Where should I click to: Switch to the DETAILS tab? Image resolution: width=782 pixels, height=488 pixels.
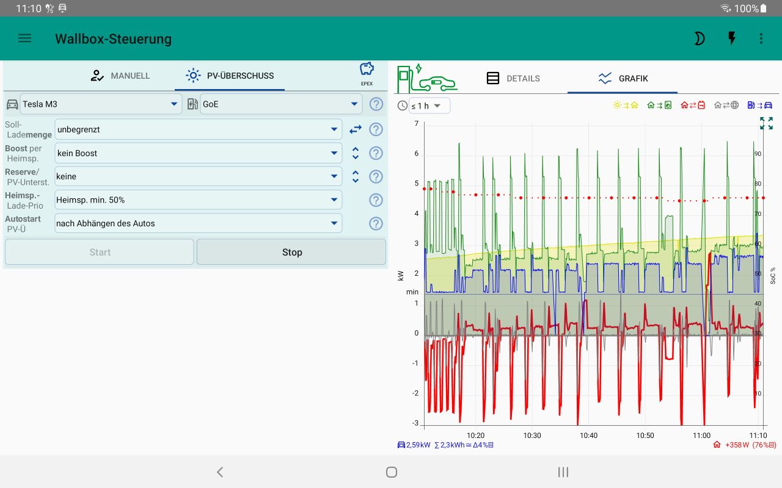513,78
